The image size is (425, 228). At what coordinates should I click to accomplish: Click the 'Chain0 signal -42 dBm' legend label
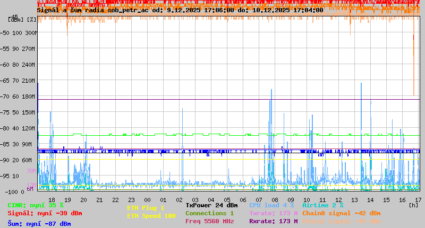coord(342,213)
